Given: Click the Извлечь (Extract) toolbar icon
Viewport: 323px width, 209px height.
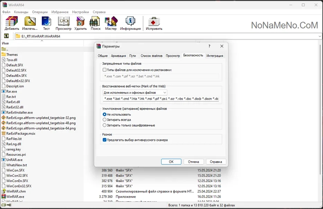Looking at the screenshot, I should tap(30, 23).
